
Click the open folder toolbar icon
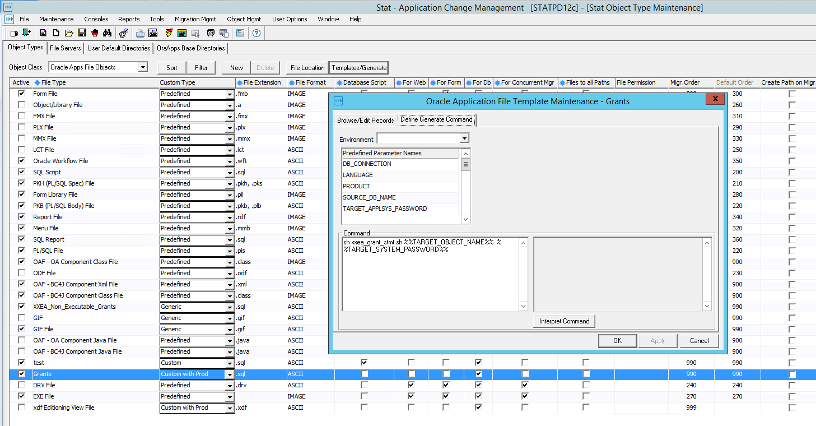[69, 33]
